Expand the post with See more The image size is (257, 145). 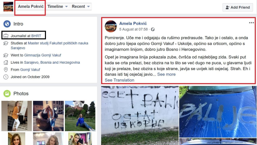click(166, 74)
